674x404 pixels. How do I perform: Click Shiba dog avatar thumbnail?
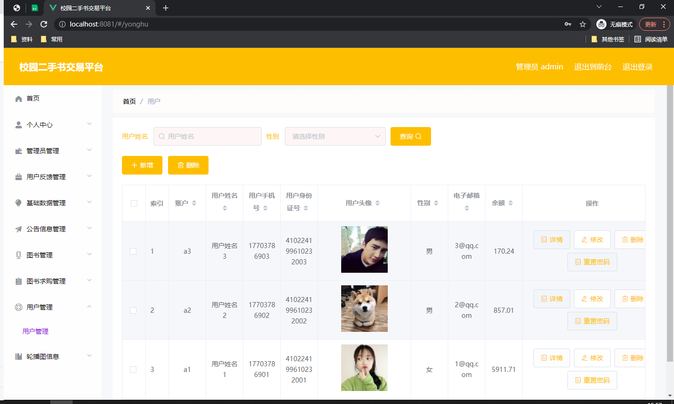364,309
